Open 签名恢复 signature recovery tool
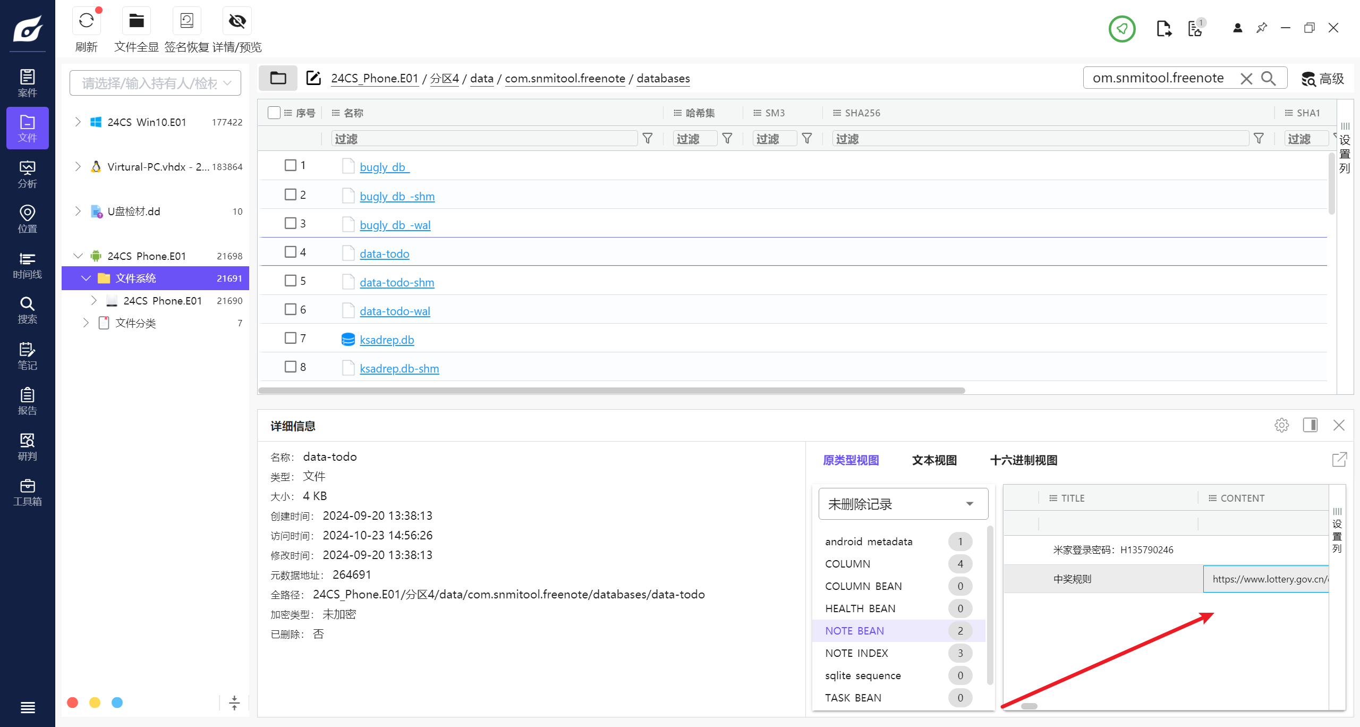Viewport: 1360px width, 727px height. 186,21
